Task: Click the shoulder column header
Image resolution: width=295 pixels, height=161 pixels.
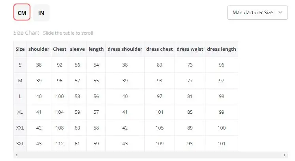Action: 39,49
